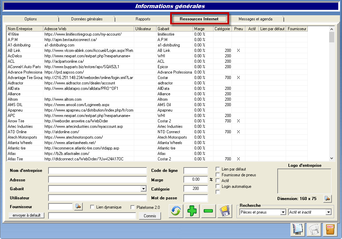Sort by Nom Entreprise column header
The height and width of the screenshot is (239, 342).
pos(25,29)
